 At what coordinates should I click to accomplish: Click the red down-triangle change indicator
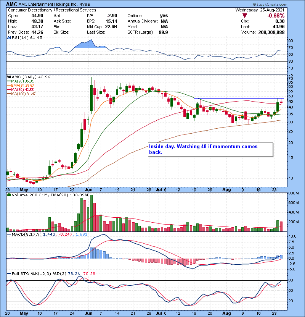coord(245,16)
